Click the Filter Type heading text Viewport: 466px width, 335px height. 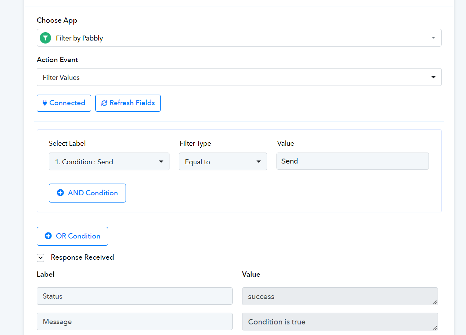(x=196, y=143)
